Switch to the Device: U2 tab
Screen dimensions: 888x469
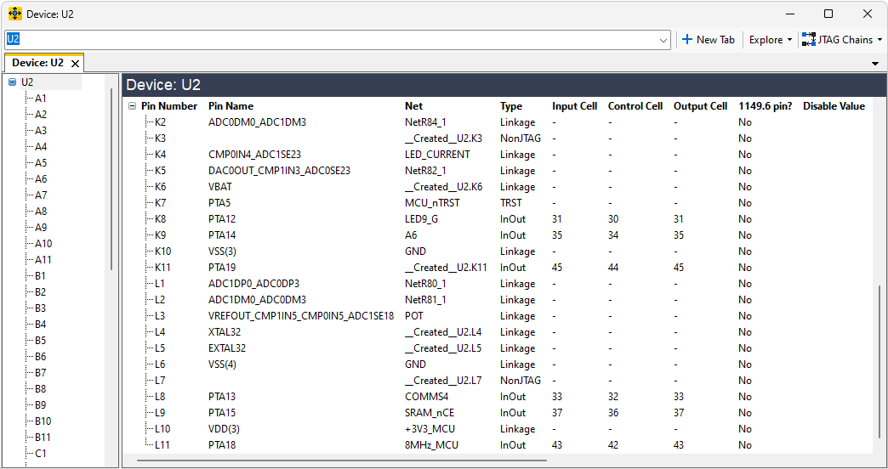click(x=37, y=63)
